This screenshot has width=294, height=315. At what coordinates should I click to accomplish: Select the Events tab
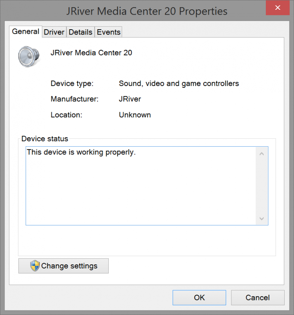click(x=108, y=32)
